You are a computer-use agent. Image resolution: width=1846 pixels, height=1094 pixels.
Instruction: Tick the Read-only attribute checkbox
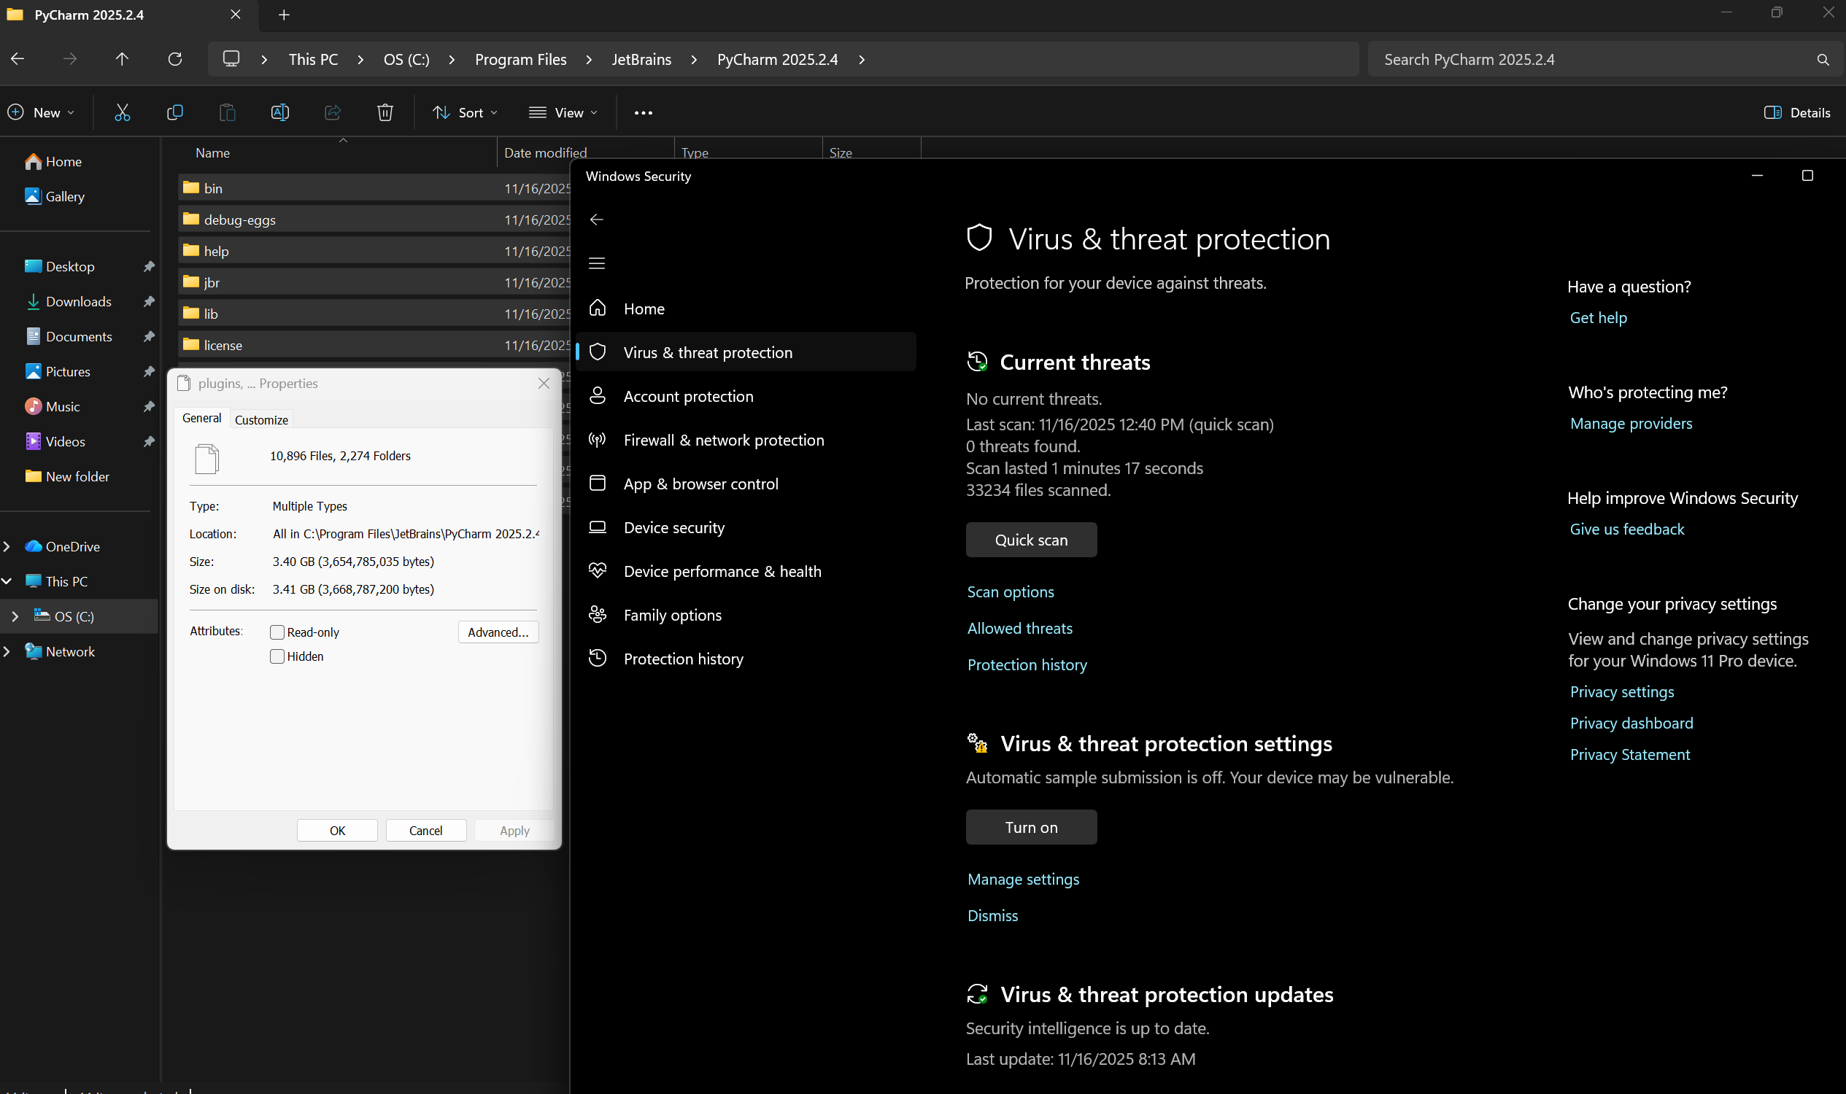[x=277, y=632]
